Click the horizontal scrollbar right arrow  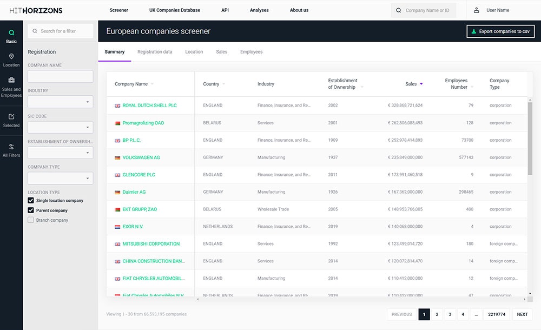pyautogui.click(x=524, y=299)
